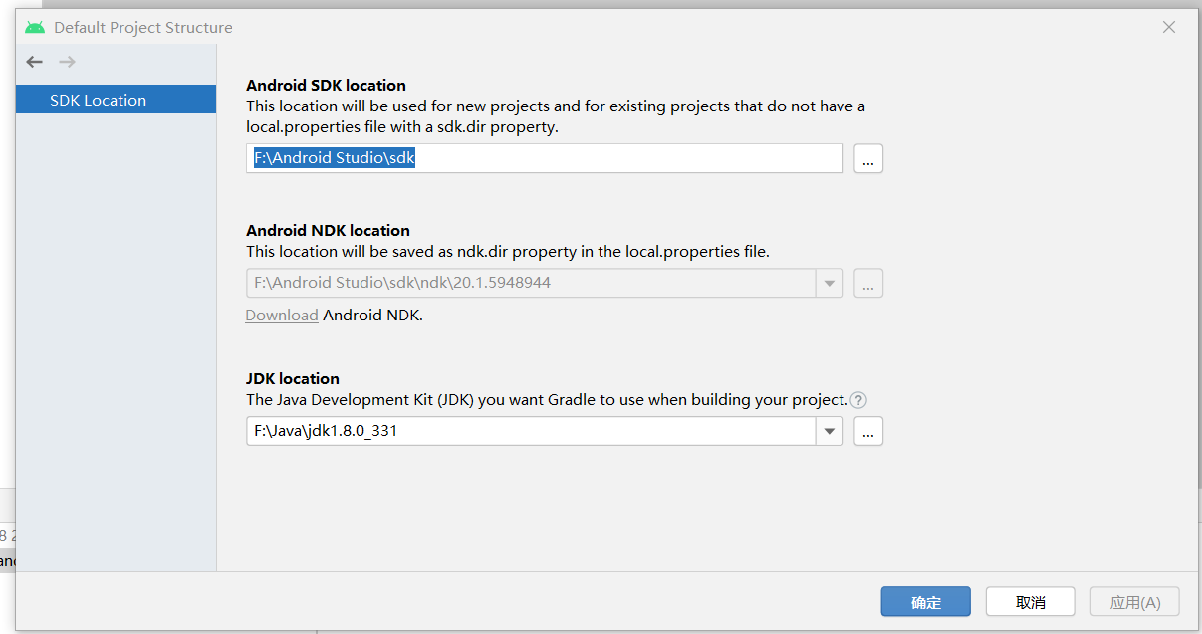Cancel with the 取消 button

point(1030,602)
